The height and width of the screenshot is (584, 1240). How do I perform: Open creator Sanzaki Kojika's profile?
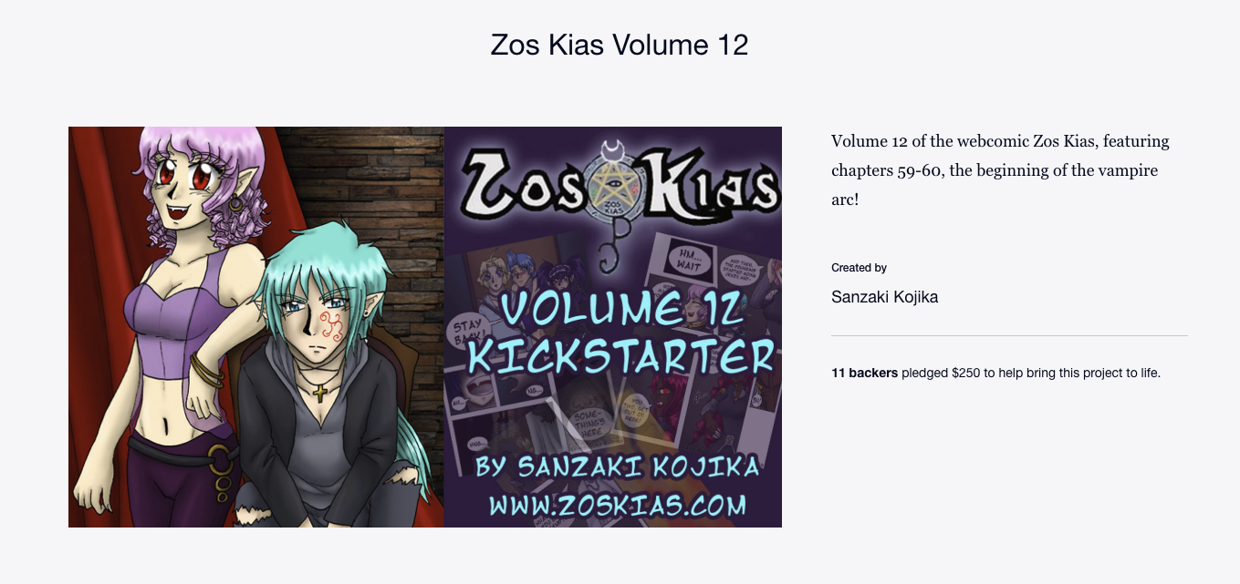pos(885,297)
